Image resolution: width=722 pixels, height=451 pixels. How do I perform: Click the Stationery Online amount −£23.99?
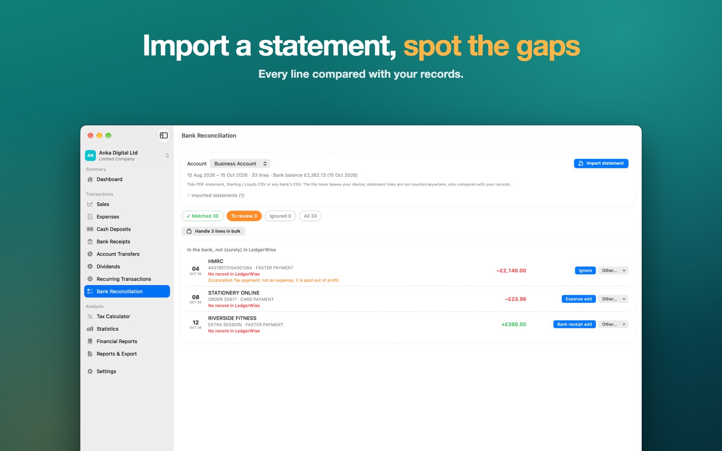[x=515, y=299]
